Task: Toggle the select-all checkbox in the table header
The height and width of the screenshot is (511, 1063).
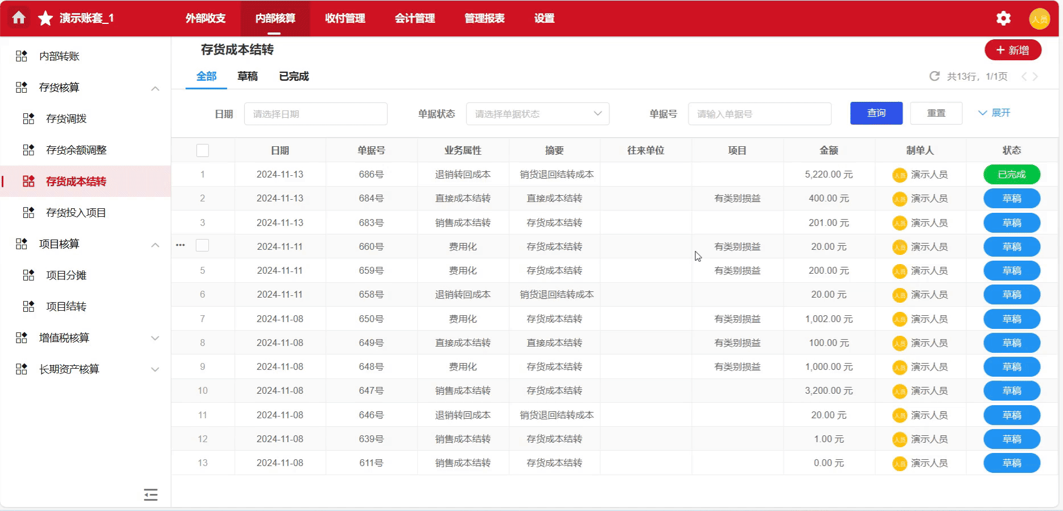Action: point(203,150)
